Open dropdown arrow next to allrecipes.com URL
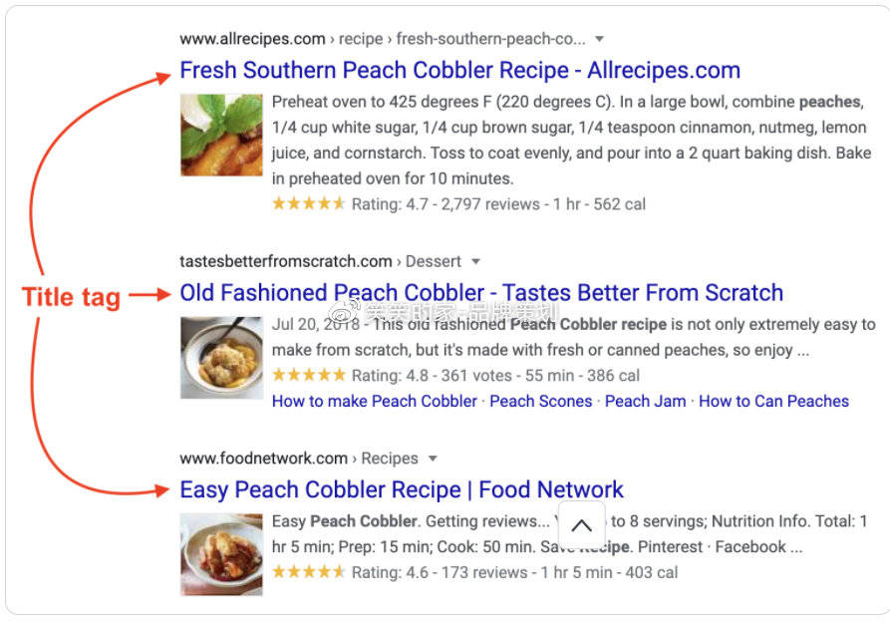This screenshot has width=890, height=622. pyautogui.click(x=599, y=39)
